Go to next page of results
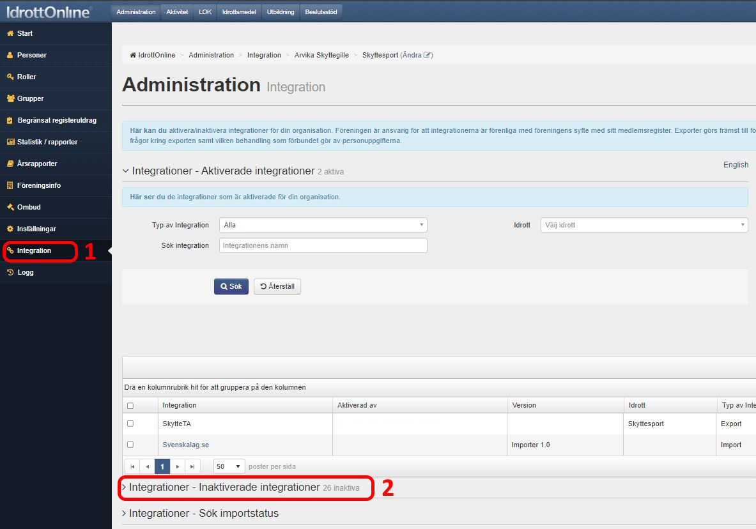756x529 pixels. click(x=178, y=466)
